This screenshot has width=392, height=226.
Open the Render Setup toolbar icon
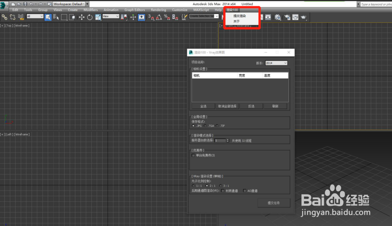(287, 17)
